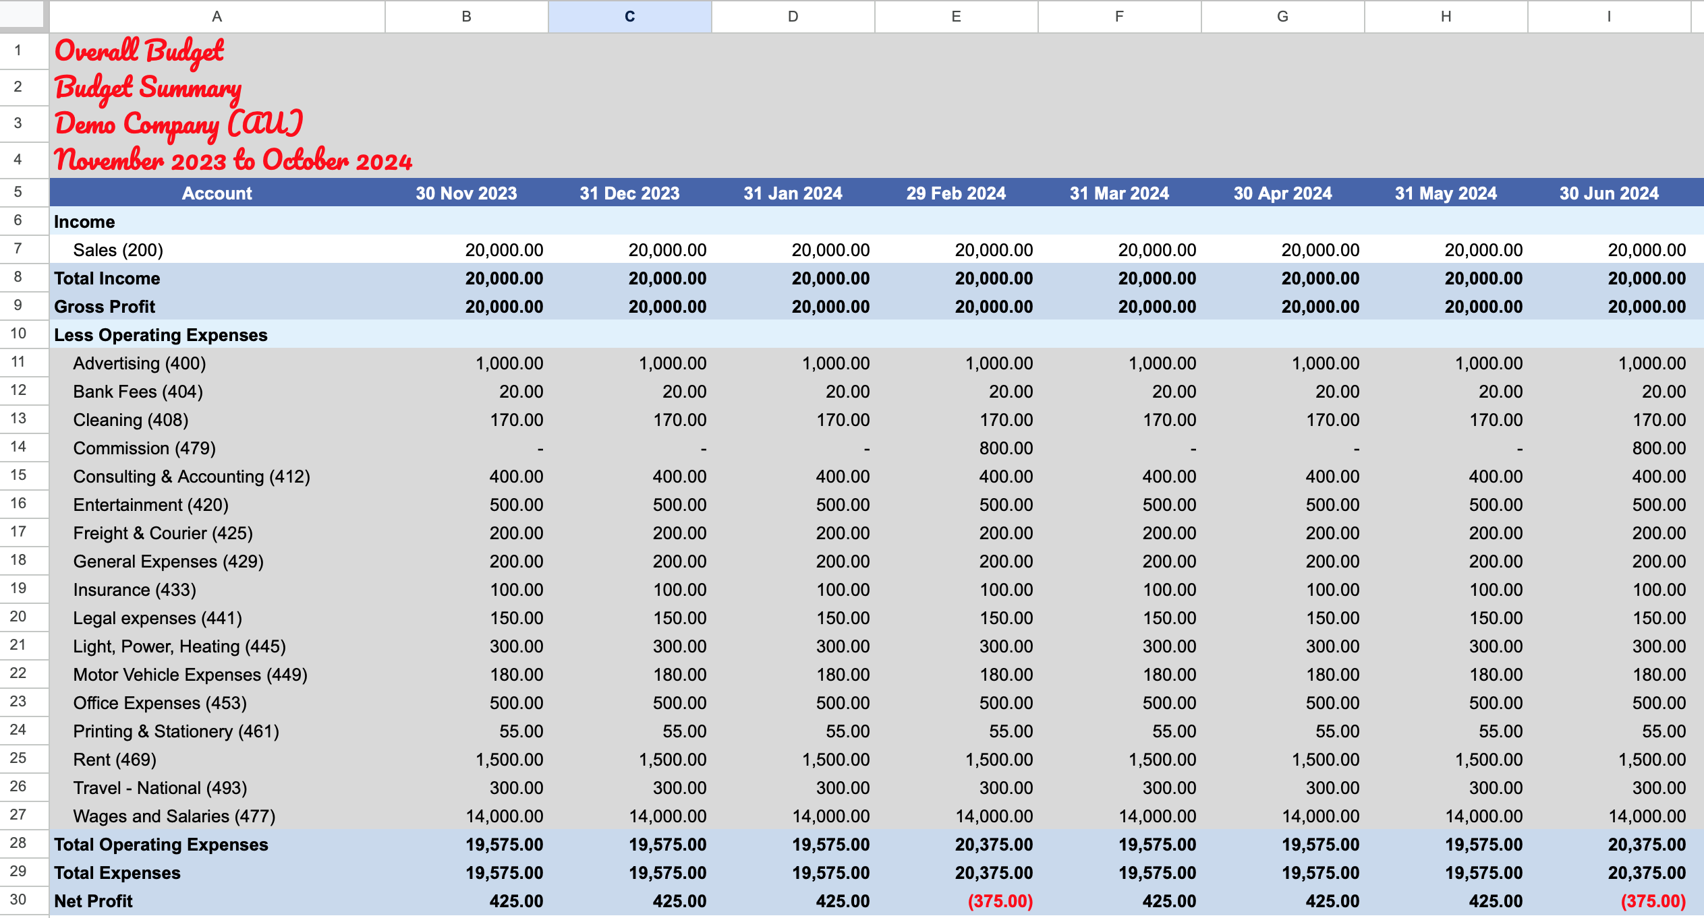Select Sales 20,000.00 in Dec 2023 column
The height and width of the screenshot is (918, 1704).
[x=629, y=250]
